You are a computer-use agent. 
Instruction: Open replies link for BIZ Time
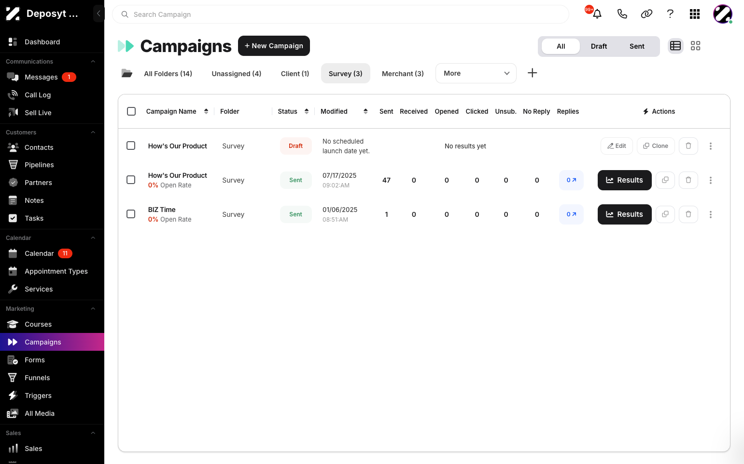click(x=571, y=214)
